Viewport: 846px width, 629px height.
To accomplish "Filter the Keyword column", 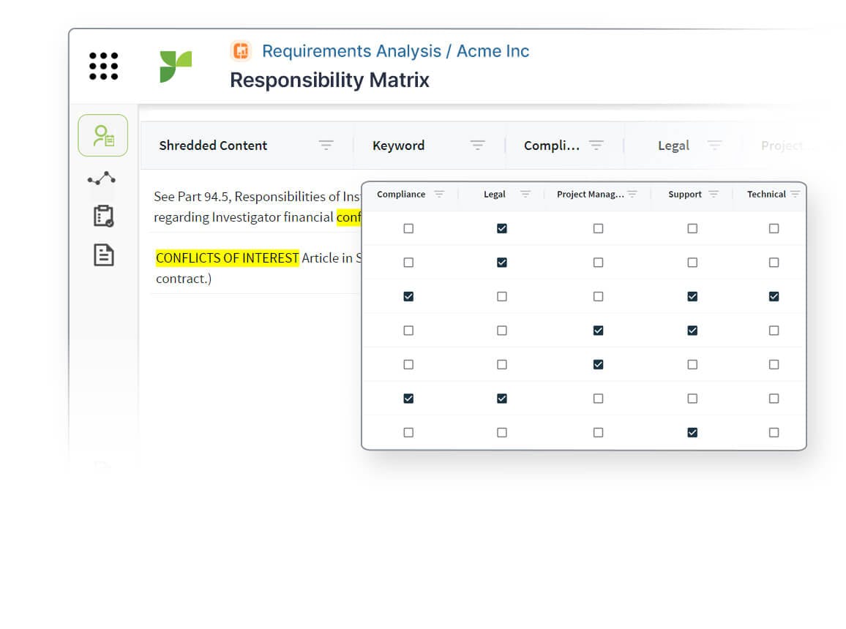I will [x=477, y=145].
